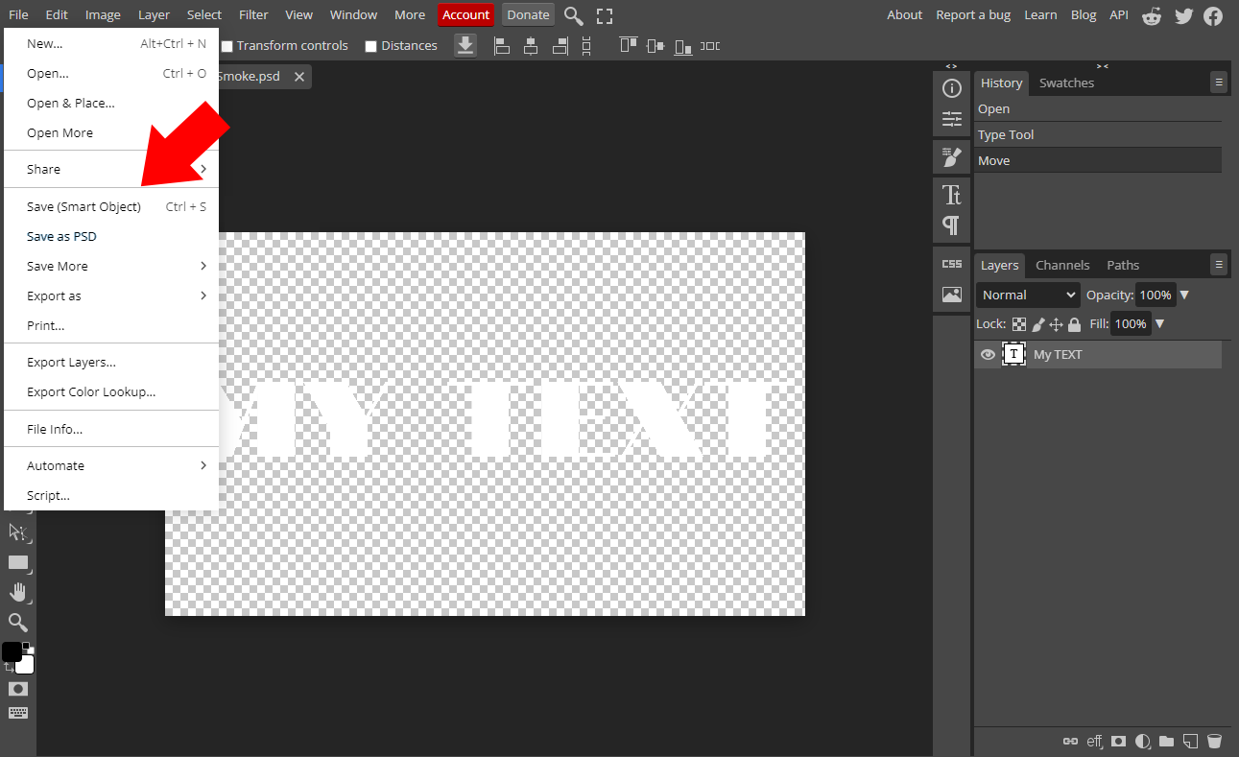The width and height of the screenshot is (1239, 757).
Task: Delete layer using trash icon
Action: click(x=1214, y=741)
